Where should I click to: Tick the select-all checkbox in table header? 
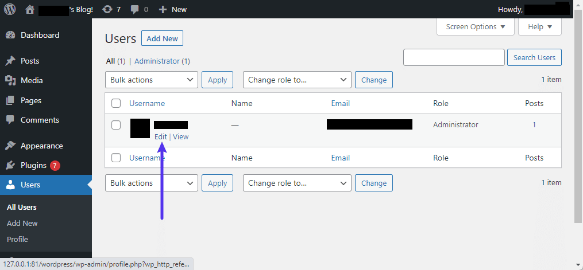click(116, 103)
